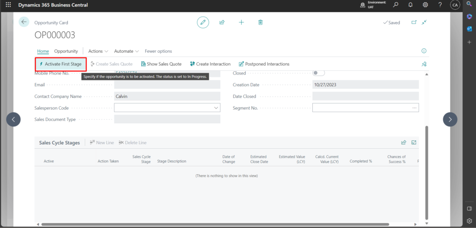This screenshot has height=228, width=476.
Task: Open the help question mark
Action: (440, 5)
